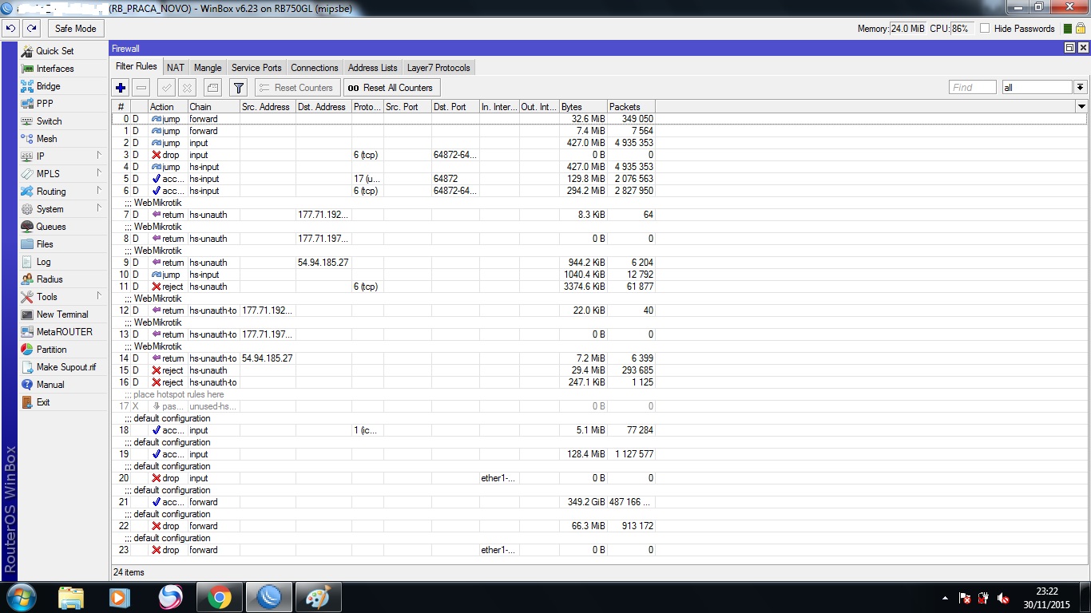Open the Windows Start menu
Viewport: 1091px width, 613px height.
(21, 597)
